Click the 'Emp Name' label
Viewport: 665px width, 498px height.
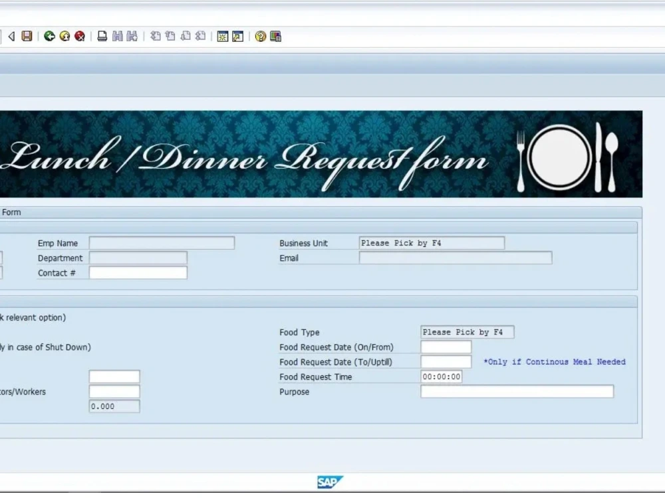coord(58,244)
